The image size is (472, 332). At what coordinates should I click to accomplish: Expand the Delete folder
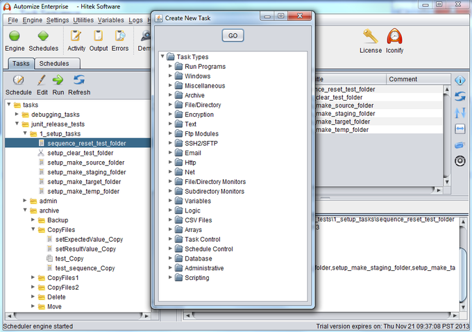[x=33, y=297]
